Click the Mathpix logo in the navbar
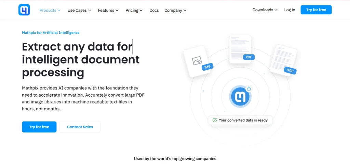The image size is (350, 168). coord(24,10)
